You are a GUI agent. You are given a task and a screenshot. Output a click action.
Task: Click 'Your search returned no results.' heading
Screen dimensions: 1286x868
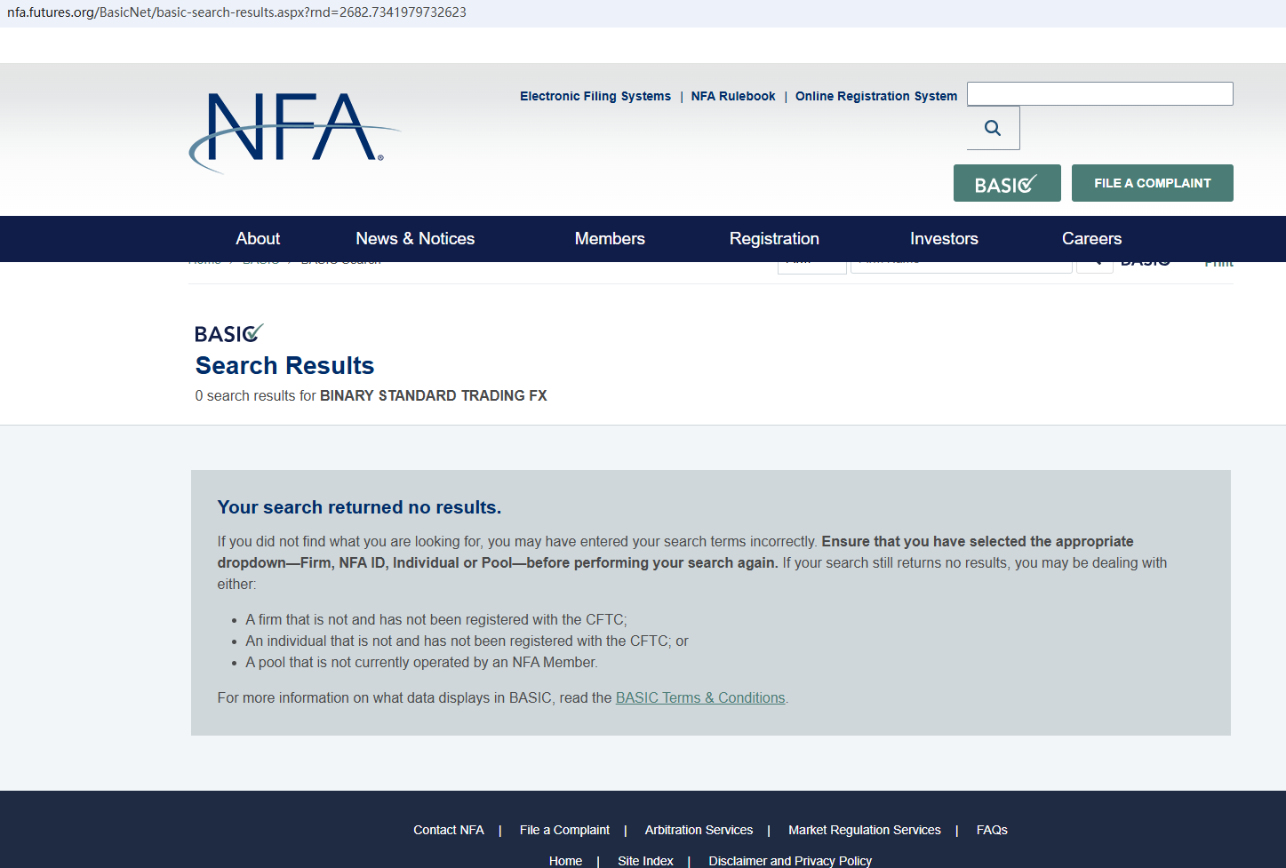coord(359,507)
